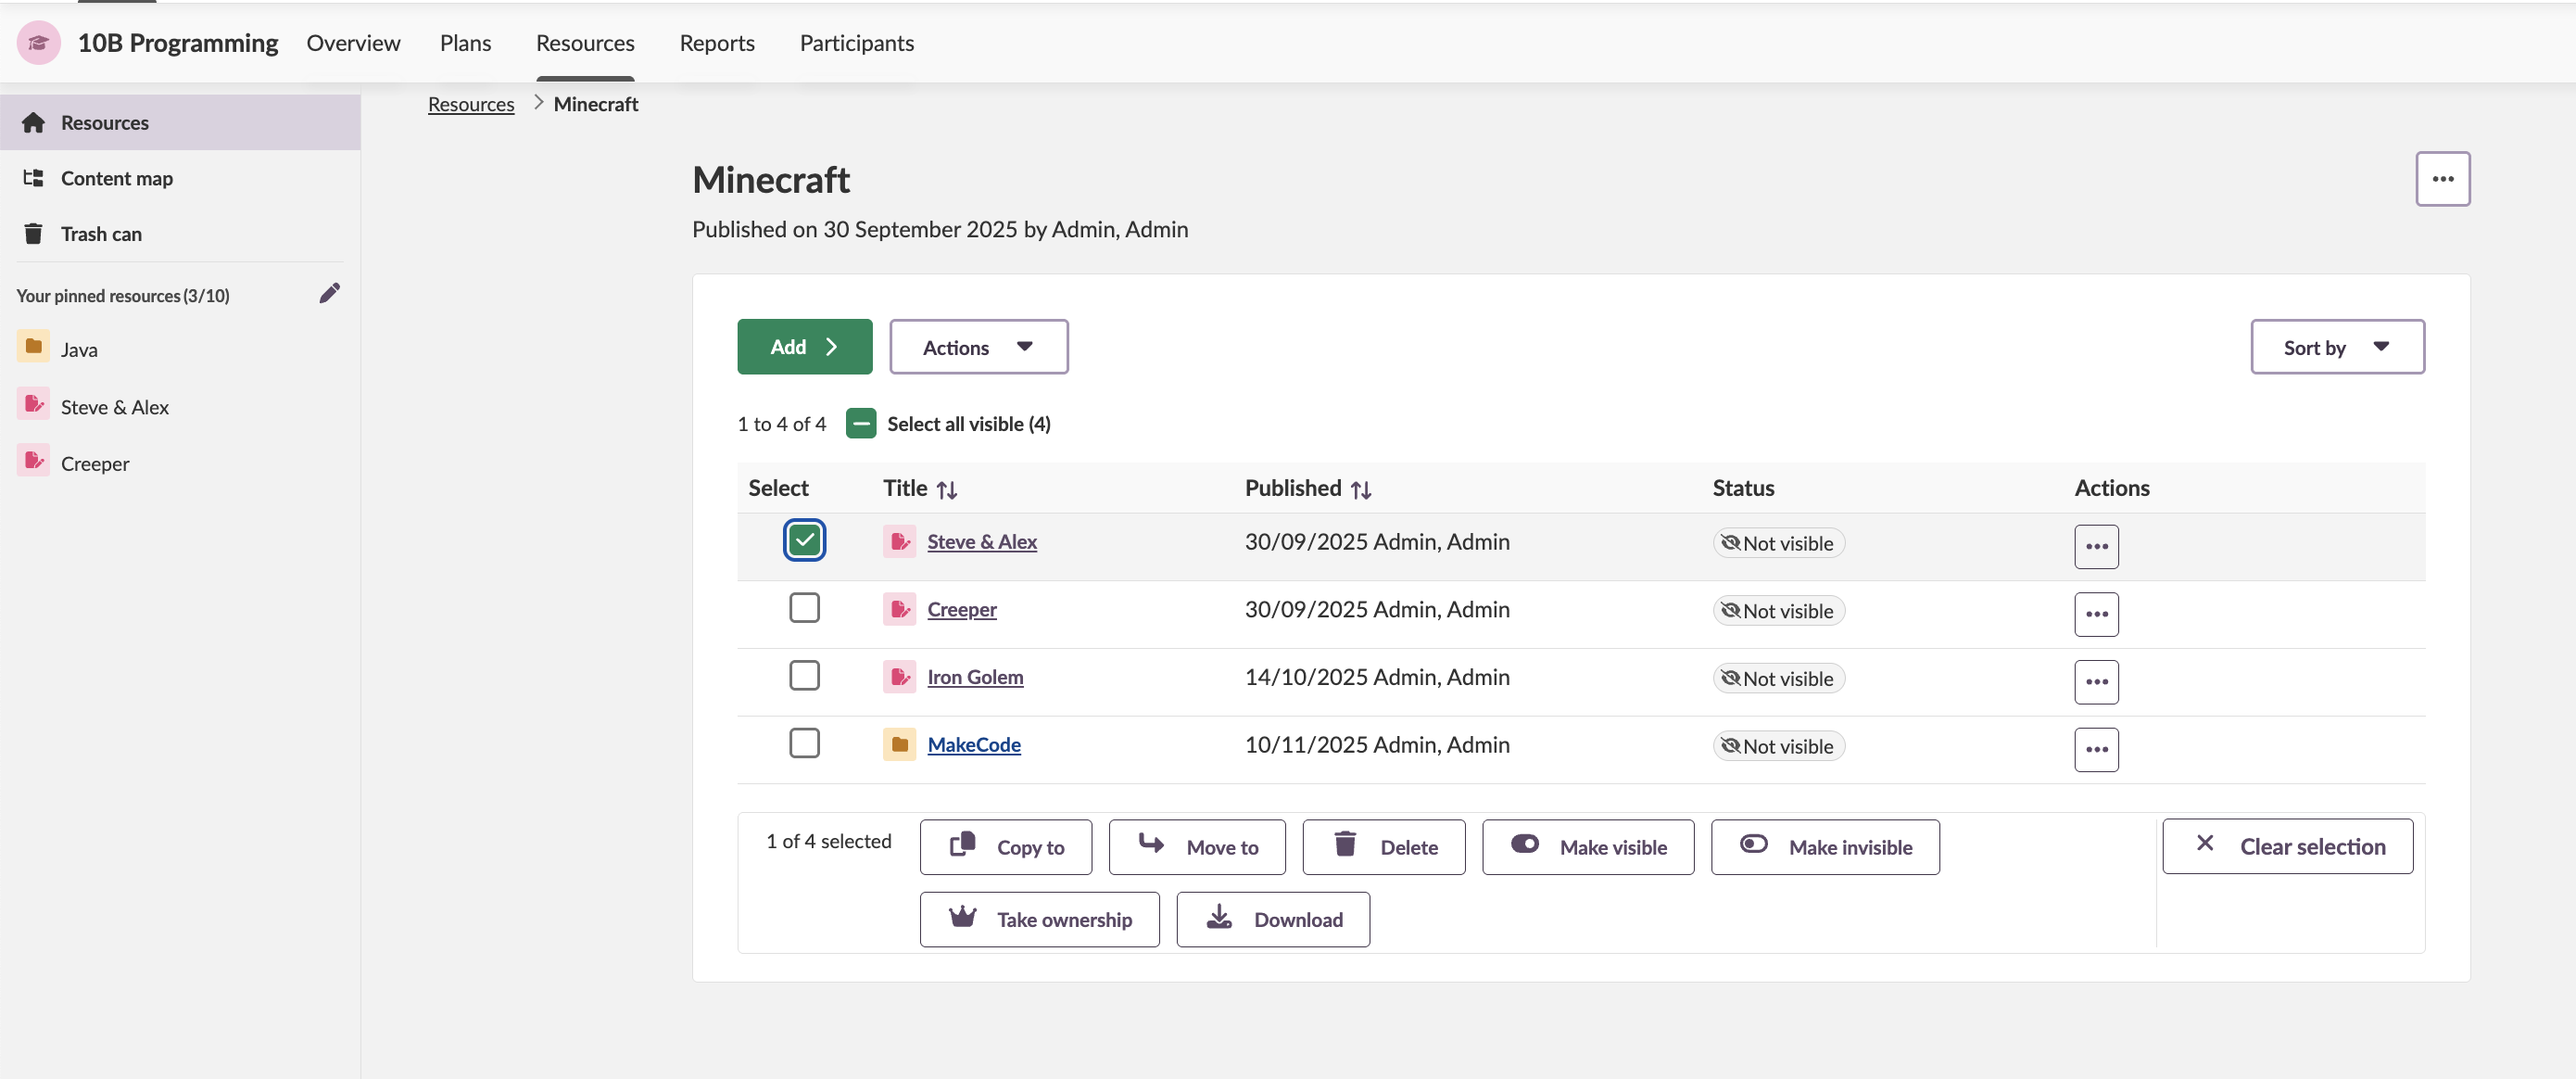
Task: Click the Make visible button
Action: [1587, 847]
